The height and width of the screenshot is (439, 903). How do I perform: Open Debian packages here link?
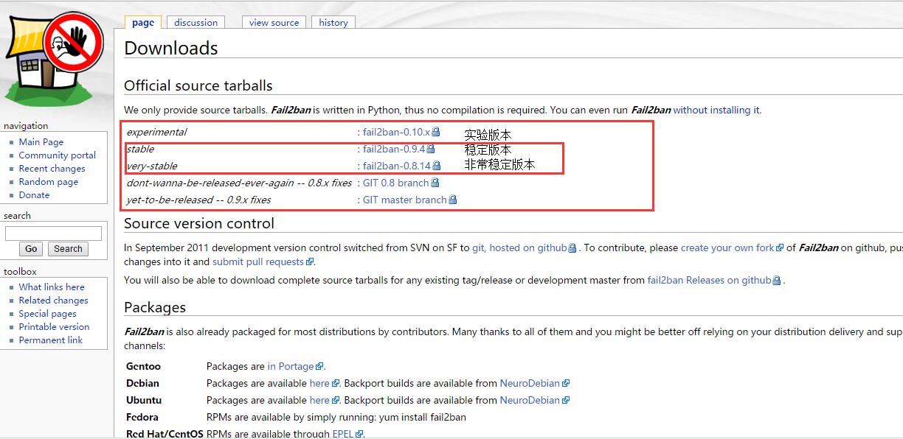pos(319,383)
